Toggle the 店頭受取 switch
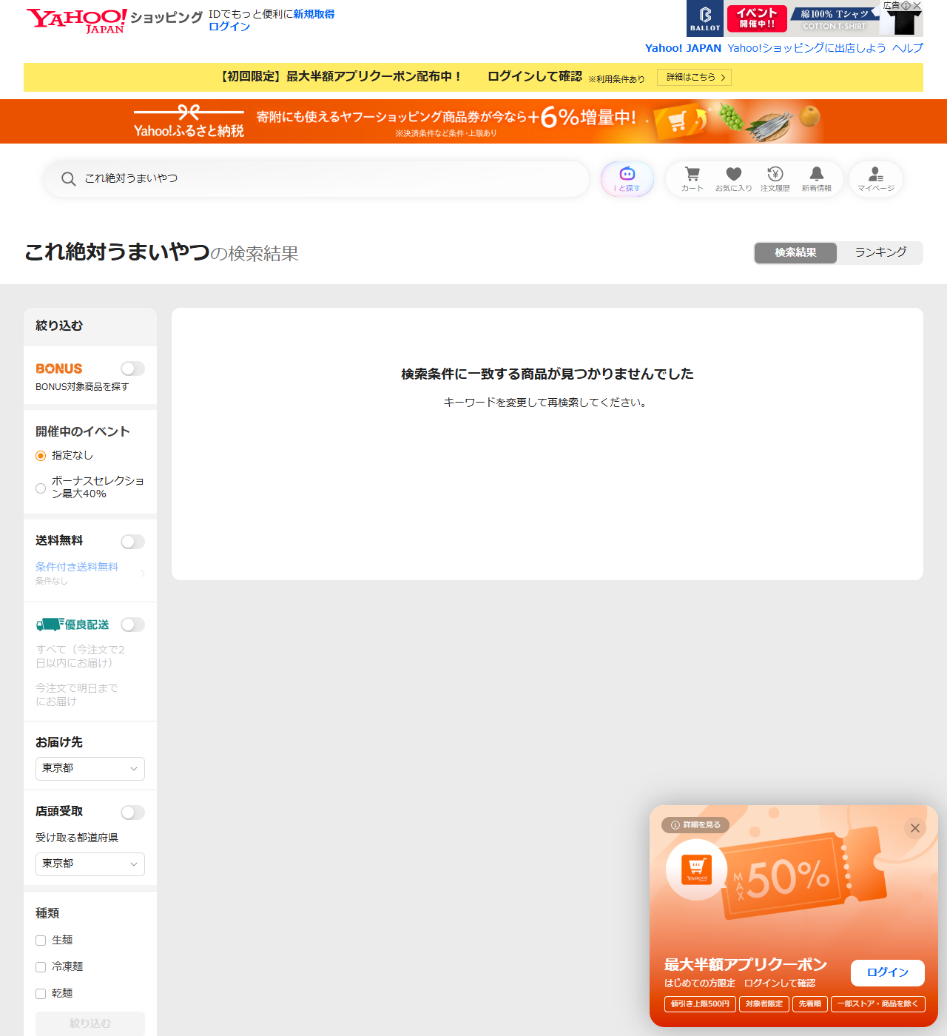This screenshot has width=947, height=1036. coord(133,813)
